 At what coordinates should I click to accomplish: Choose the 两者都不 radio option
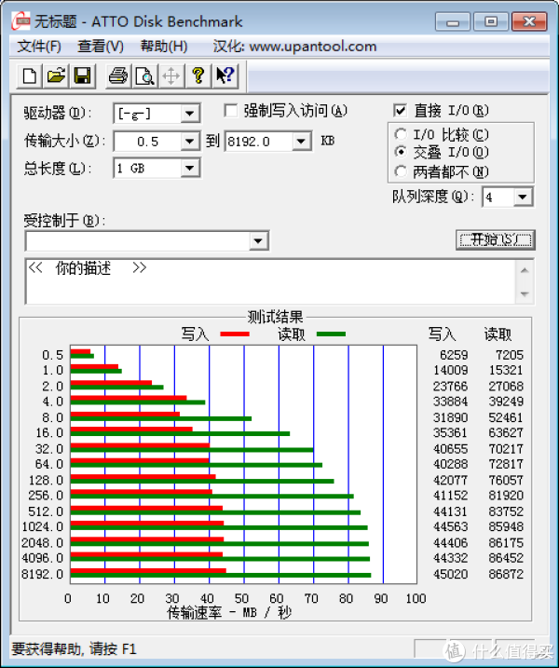401,171
